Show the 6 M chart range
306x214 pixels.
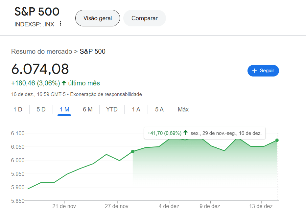[x=88, y=109]
